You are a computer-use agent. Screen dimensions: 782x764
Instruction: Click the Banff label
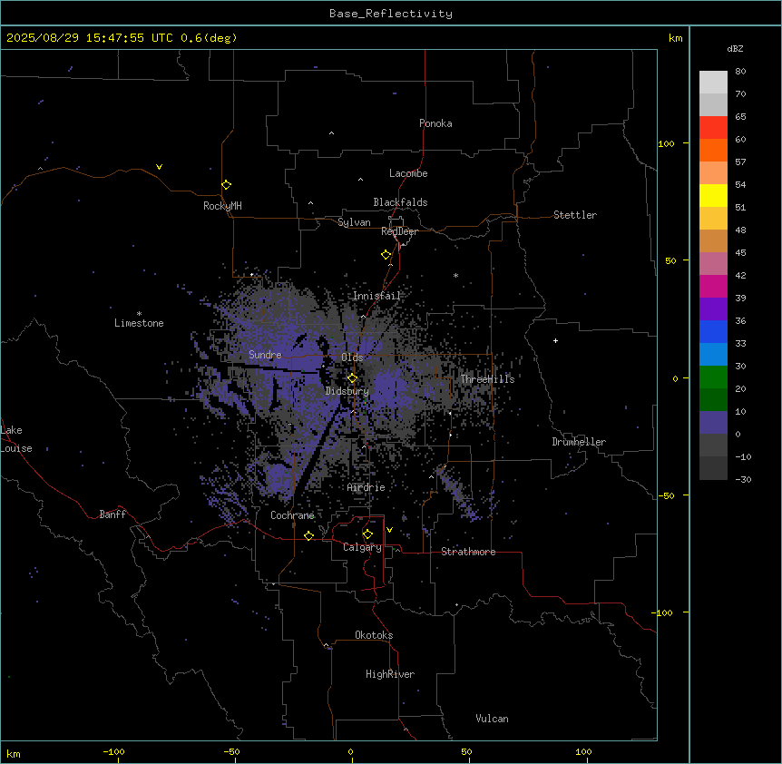(112, 514)
